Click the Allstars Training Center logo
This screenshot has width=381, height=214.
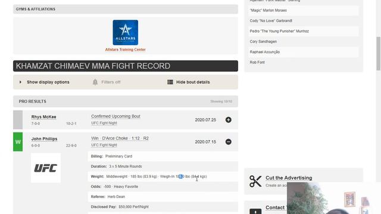[126, 33]
